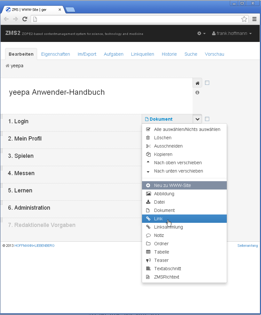Collapse the Dokument chevron dropdown
The width and height of the screenshot is (261, 315).
[197, 119]
